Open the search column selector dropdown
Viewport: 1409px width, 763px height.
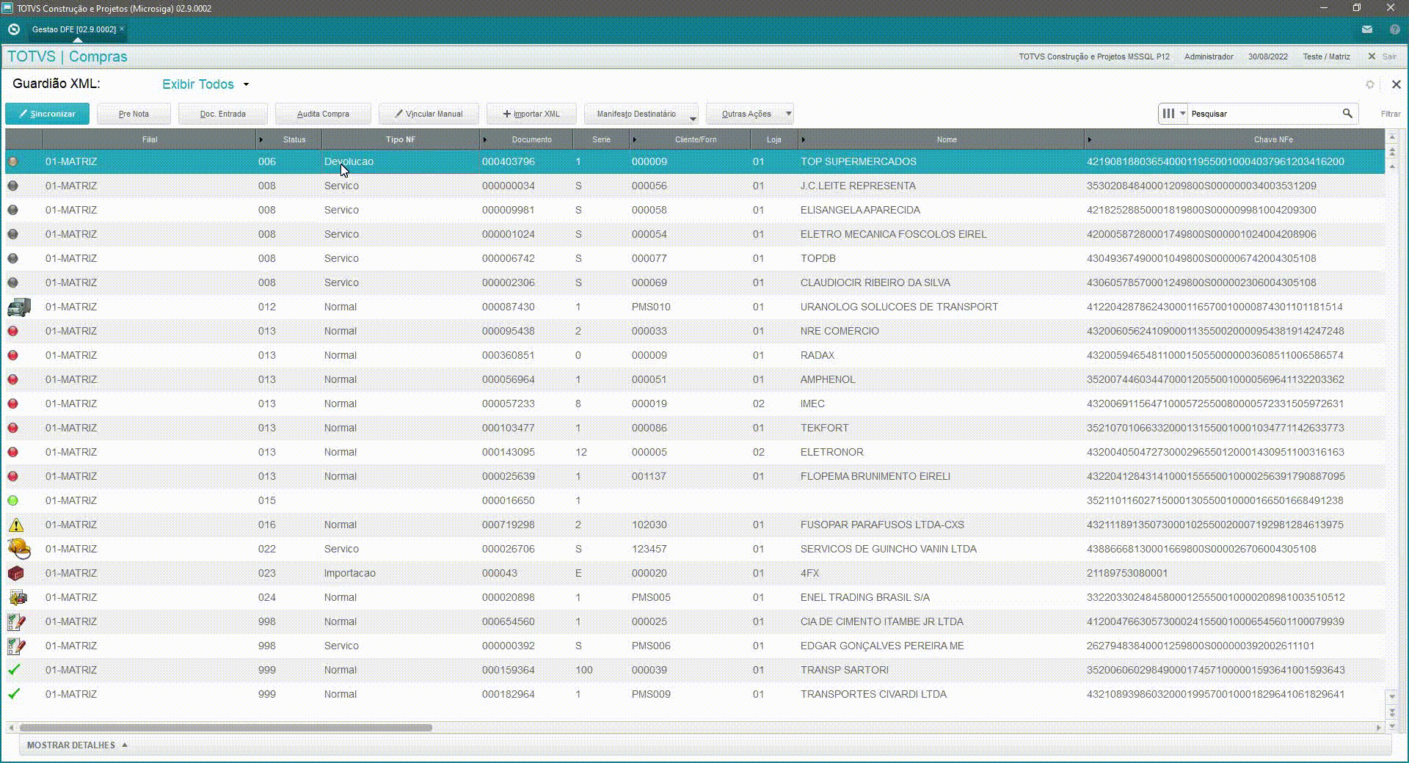1173,114
